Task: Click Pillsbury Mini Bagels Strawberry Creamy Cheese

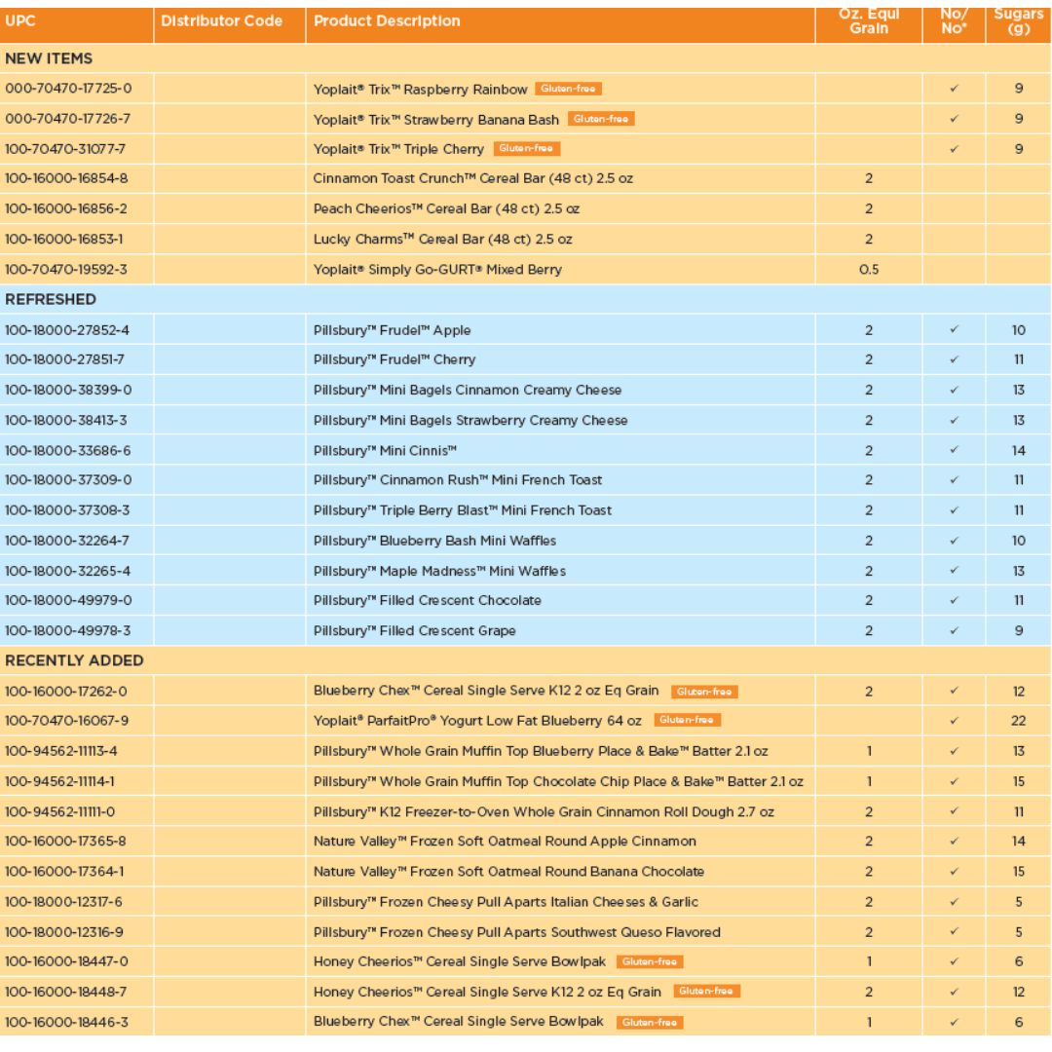Action: [x=470, y=421]
